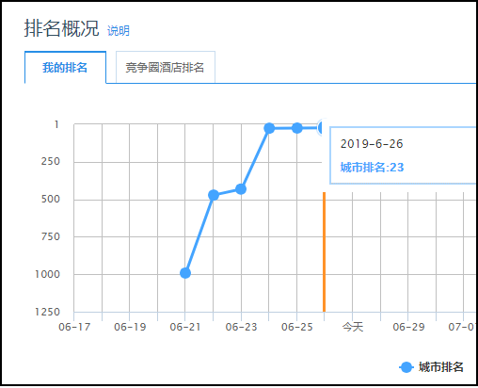
Task: Click the 06-17 date axis label
Action: point(74,327)
